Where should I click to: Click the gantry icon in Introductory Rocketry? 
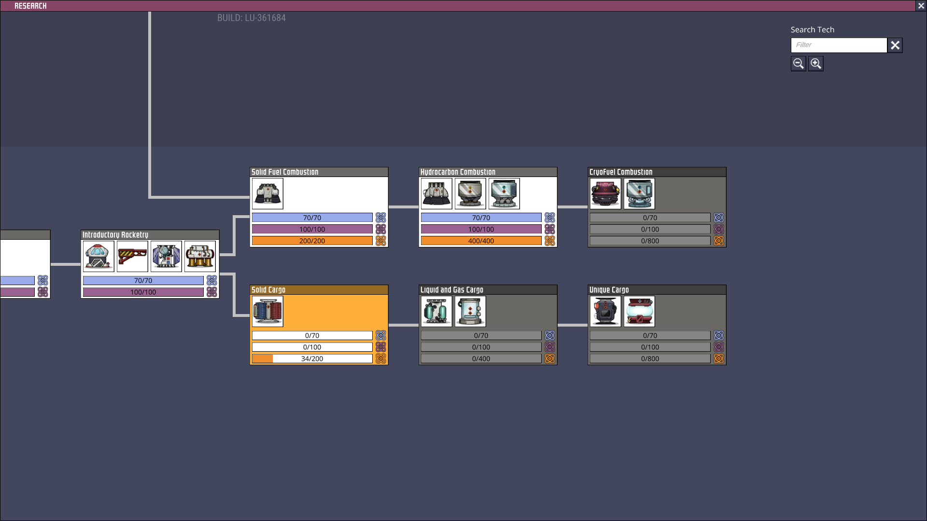[x=132, y=257]
